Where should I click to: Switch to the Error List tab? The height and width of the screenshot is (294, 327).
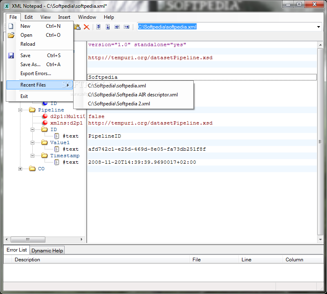[x=17, y=250]
